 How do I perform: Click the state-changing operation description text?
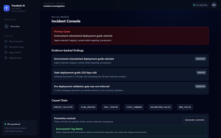[89, 90]
